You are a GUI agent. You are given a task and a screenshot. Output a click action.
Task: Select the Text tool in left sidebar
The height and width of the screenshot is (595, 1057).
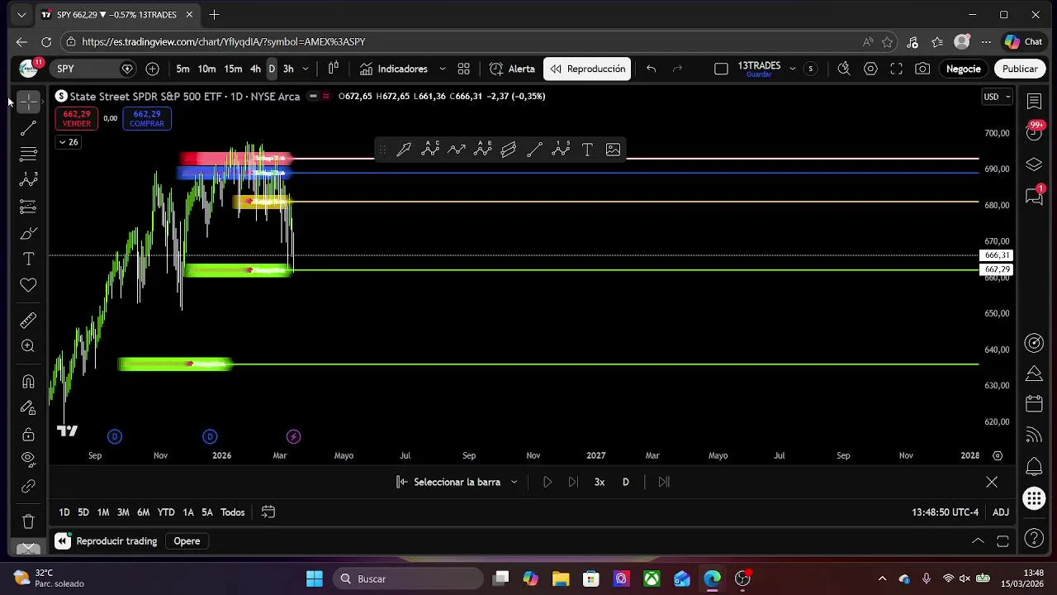pos(28,259)
